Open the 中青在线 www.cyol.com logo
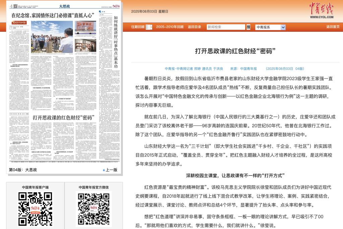This screenshot has width=343, height=229. 321,10
